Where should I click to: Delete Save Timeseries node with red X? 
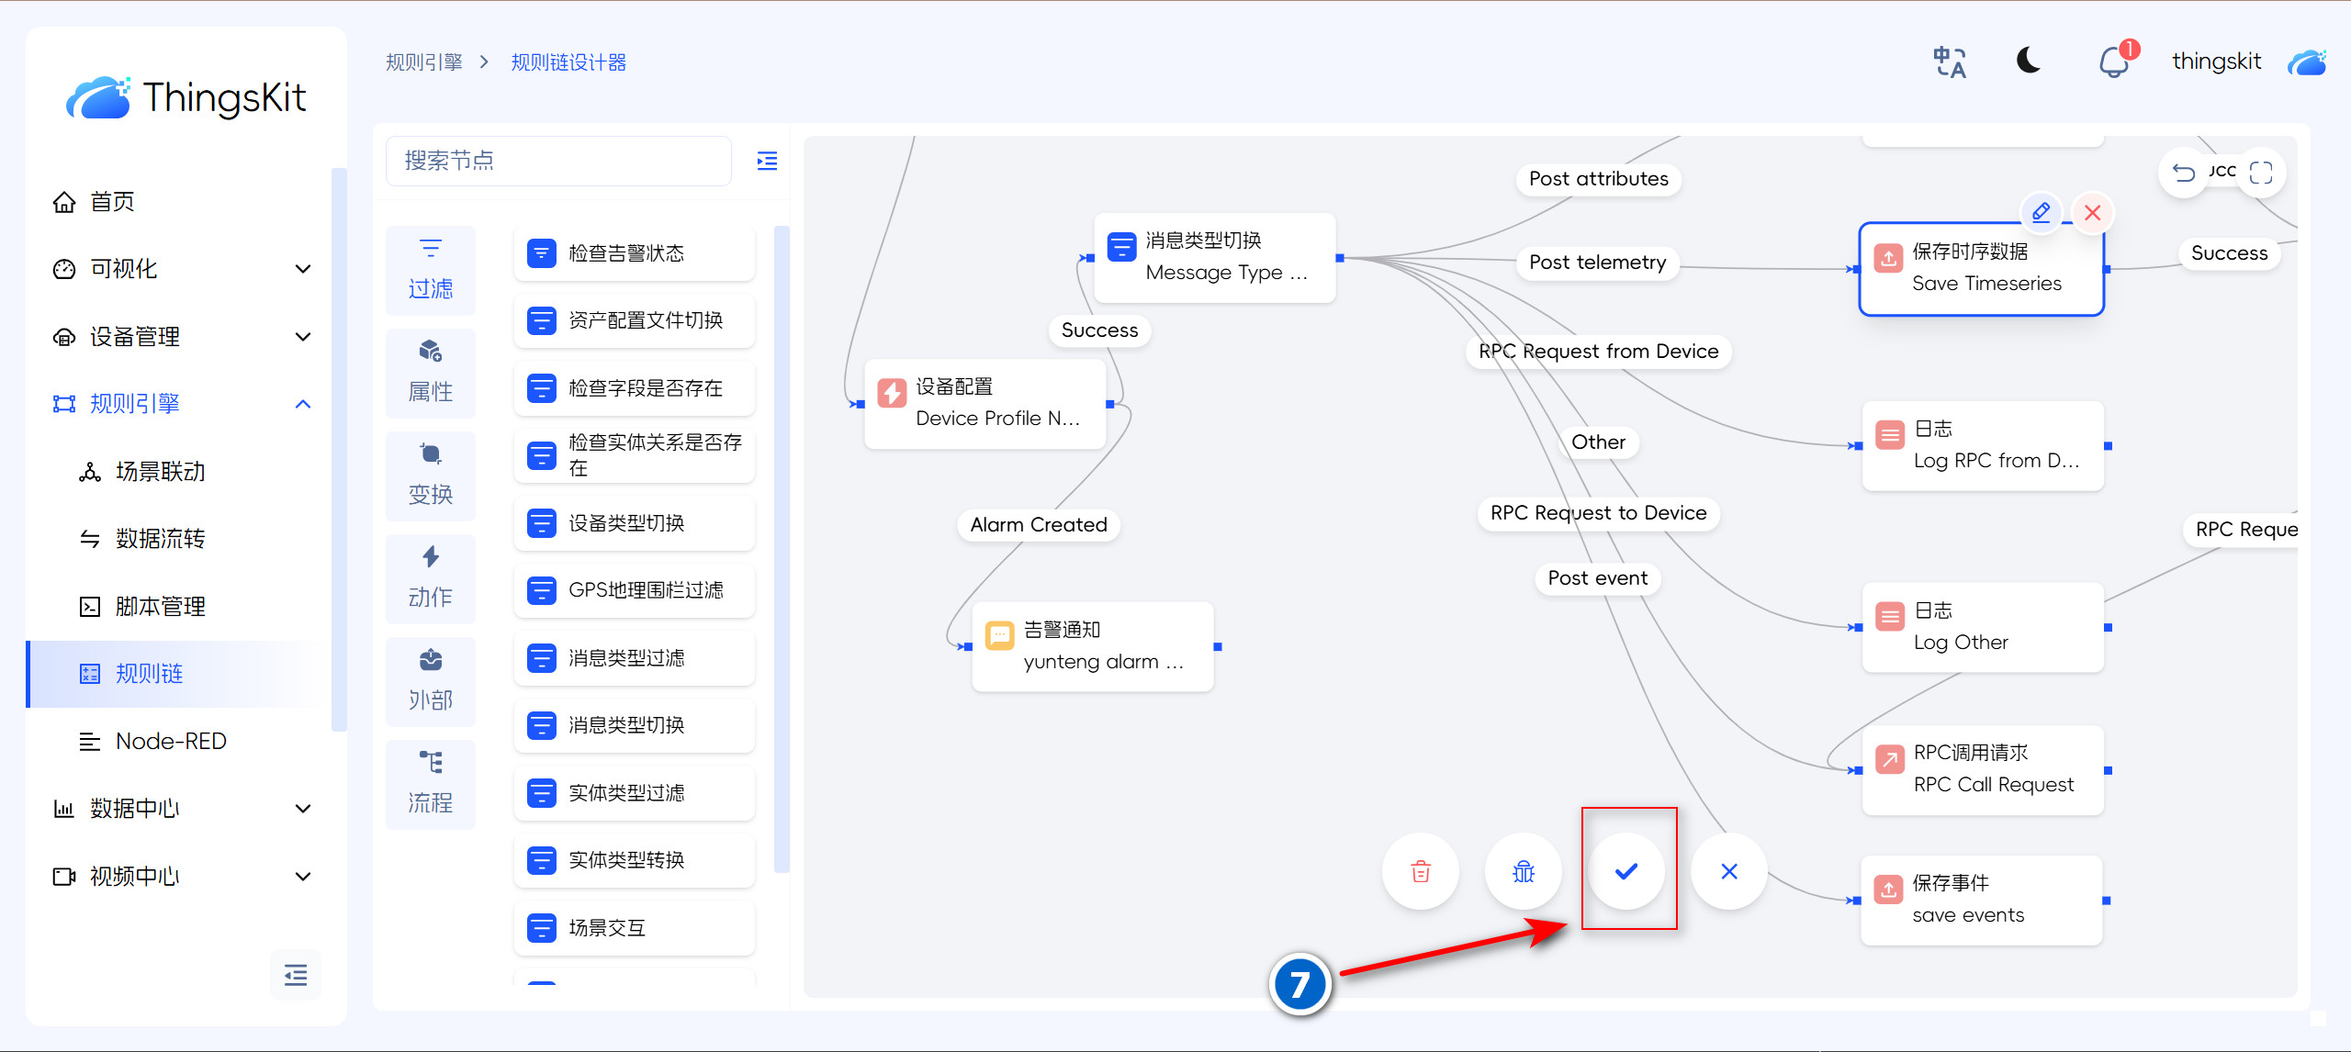point(2093,213)
